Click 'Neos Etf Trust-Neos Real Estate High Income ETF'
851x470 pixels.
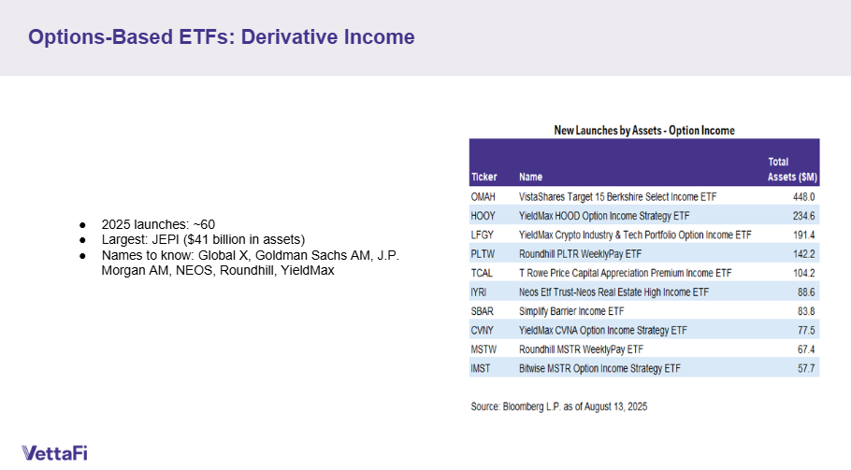(x=613, y=292)
